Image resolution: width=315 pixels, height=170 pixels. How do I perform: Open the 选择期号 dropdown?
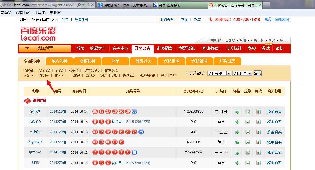pyautogui.click(x=242, y=73)
